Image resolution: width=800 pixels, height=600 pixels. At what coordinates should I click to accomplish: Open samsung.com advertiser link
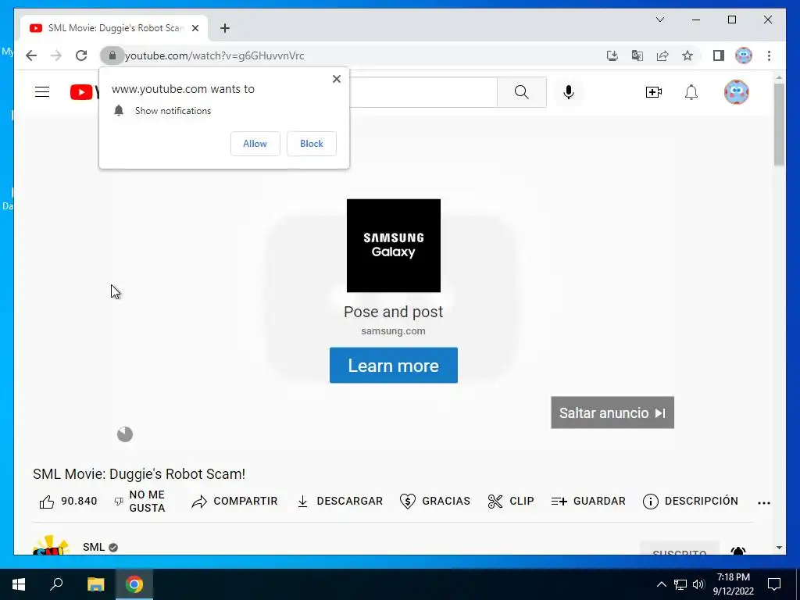pyautogui.click(x=394, y=331)
